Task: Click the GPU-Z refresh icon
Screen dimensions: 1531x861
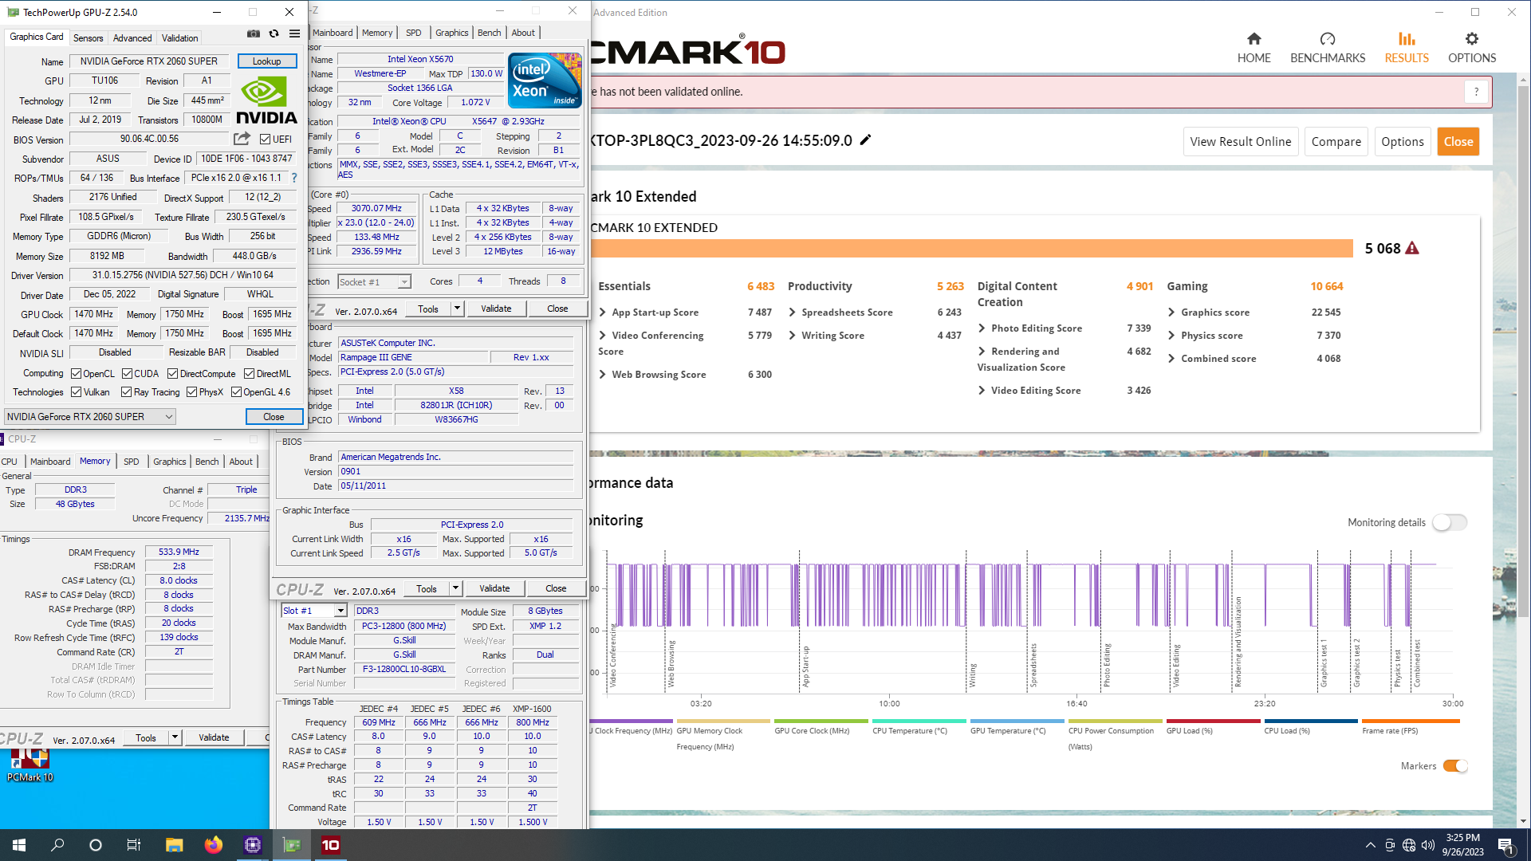Action: coord(274,33)
